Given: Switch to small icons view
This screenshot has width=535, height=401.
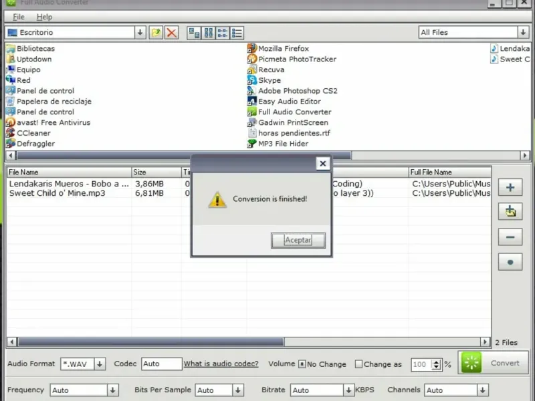Looking at the screenshot, I should click(209, 33).
